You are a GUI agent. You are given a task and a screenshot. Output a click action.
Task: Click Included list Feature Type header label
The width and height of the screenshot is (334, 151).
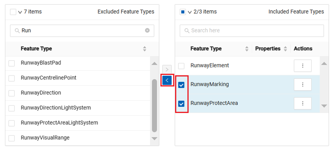(206, 48)
